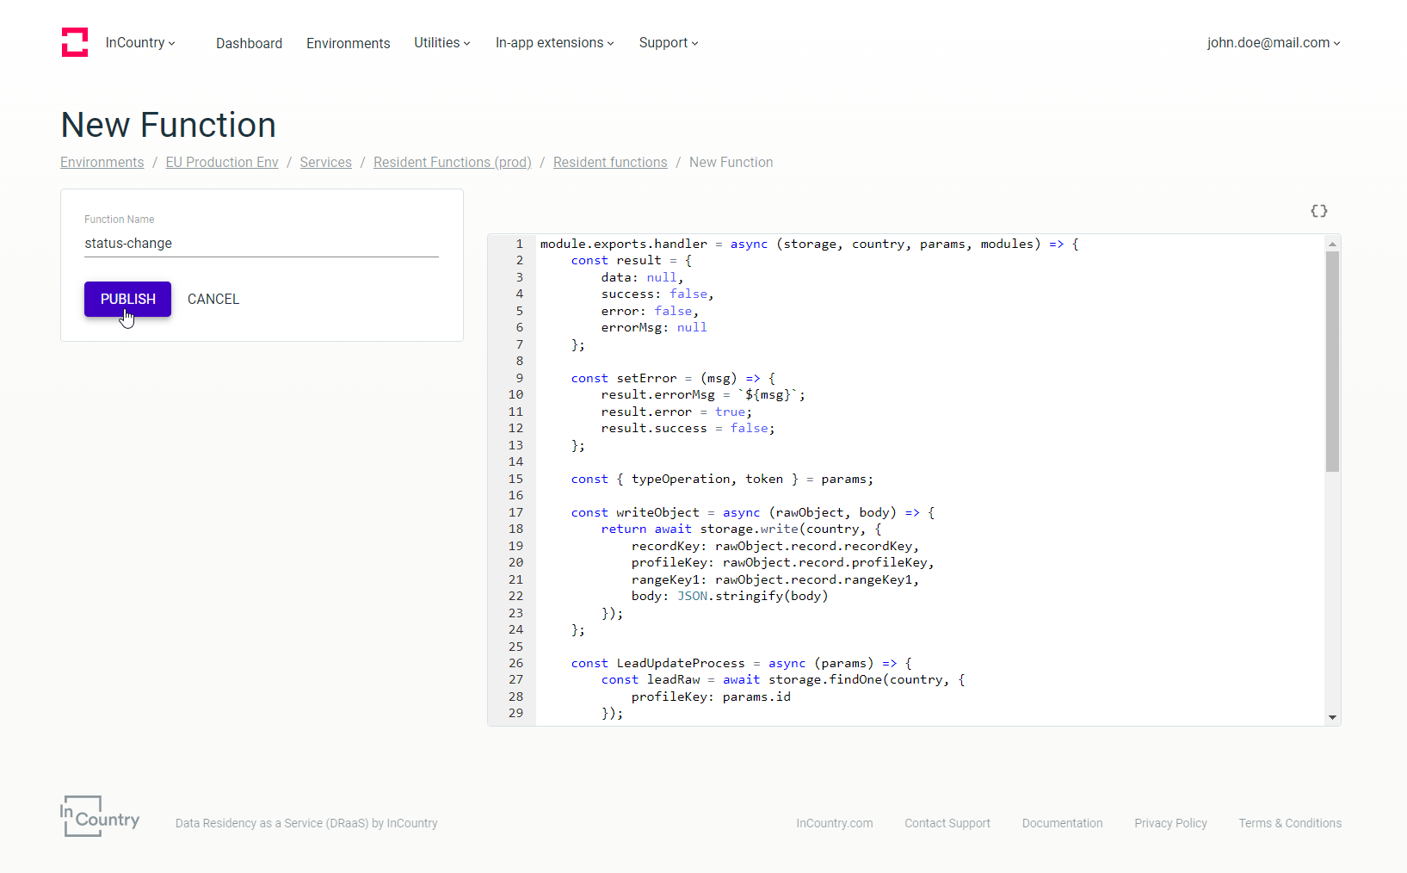Cancel the new function creation
The image size is (1407, 873).
(x=213, y=299)
